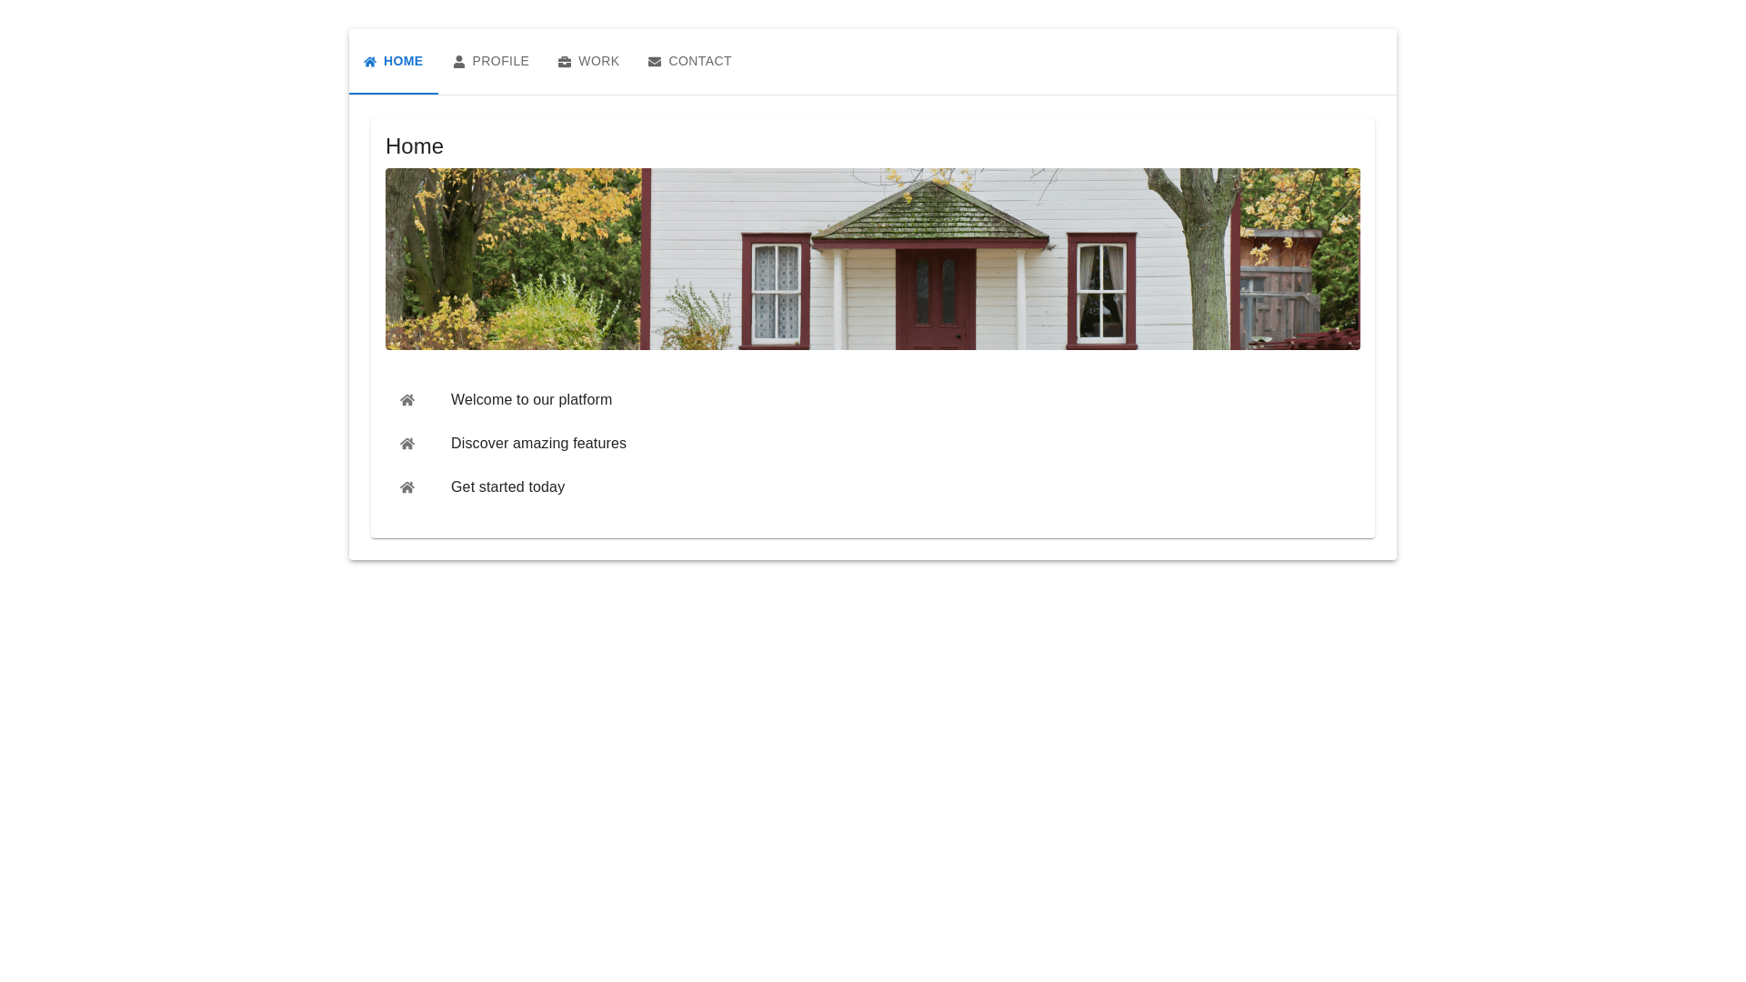The height and width of the screenshot is (982, 1746).
Task: Choose the Get started today list item
Action: pos(507,487)
